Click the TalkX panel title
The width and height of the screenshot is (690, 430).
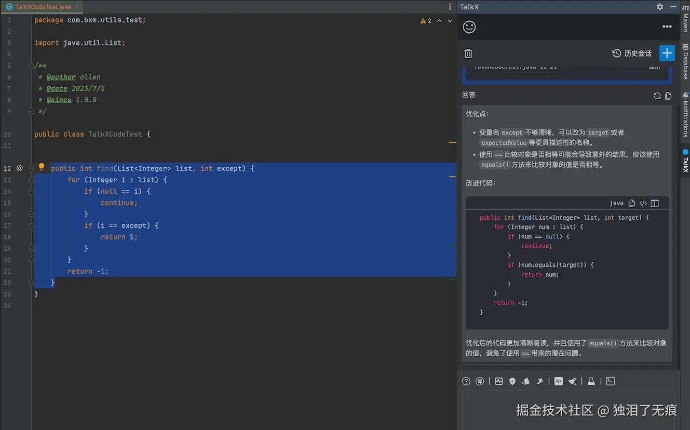pos(469,7)
